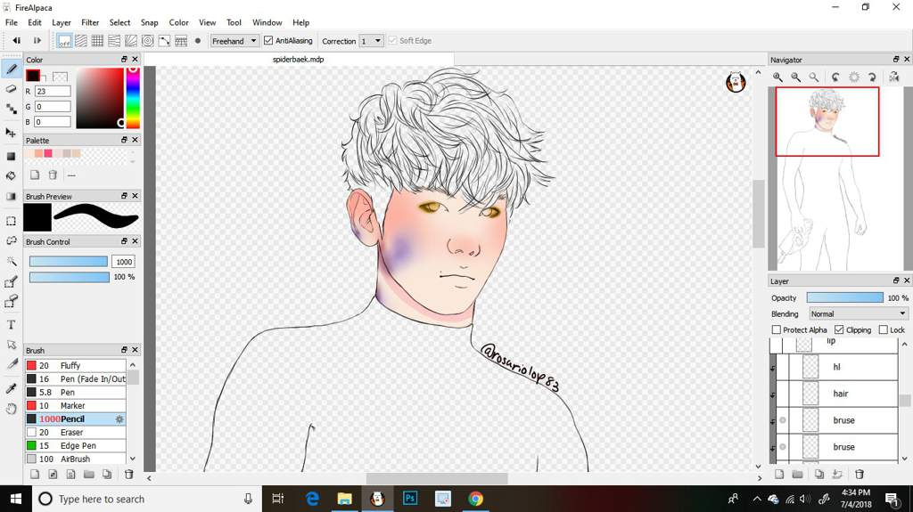The image size is (913, 512).
Task: Float the Navigator panel
Action: (896, 60)
